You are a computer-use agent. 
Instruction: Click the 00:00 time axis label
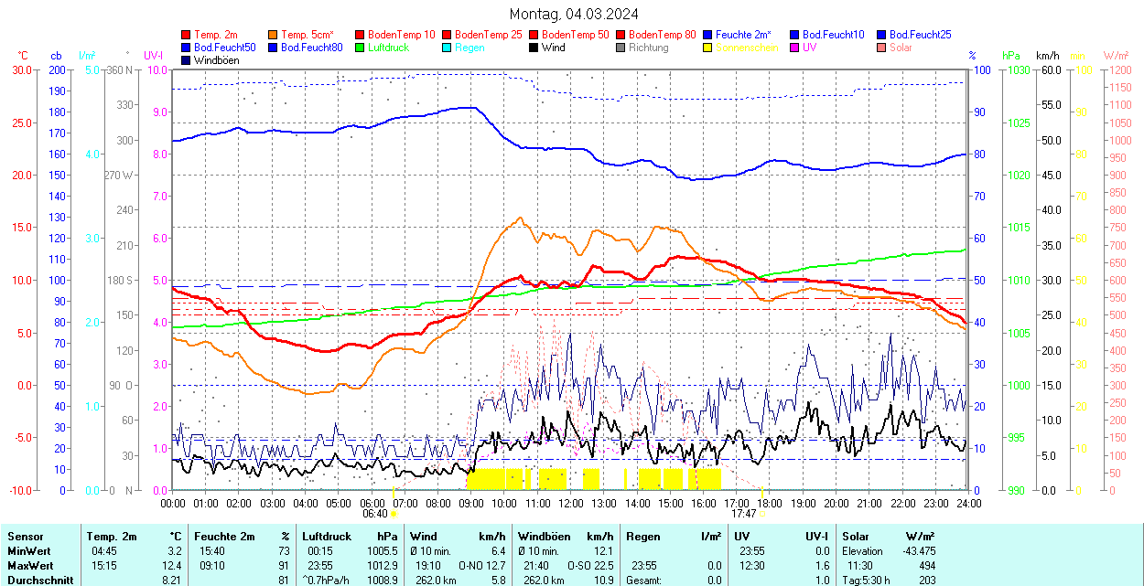(x=173, y=503)
